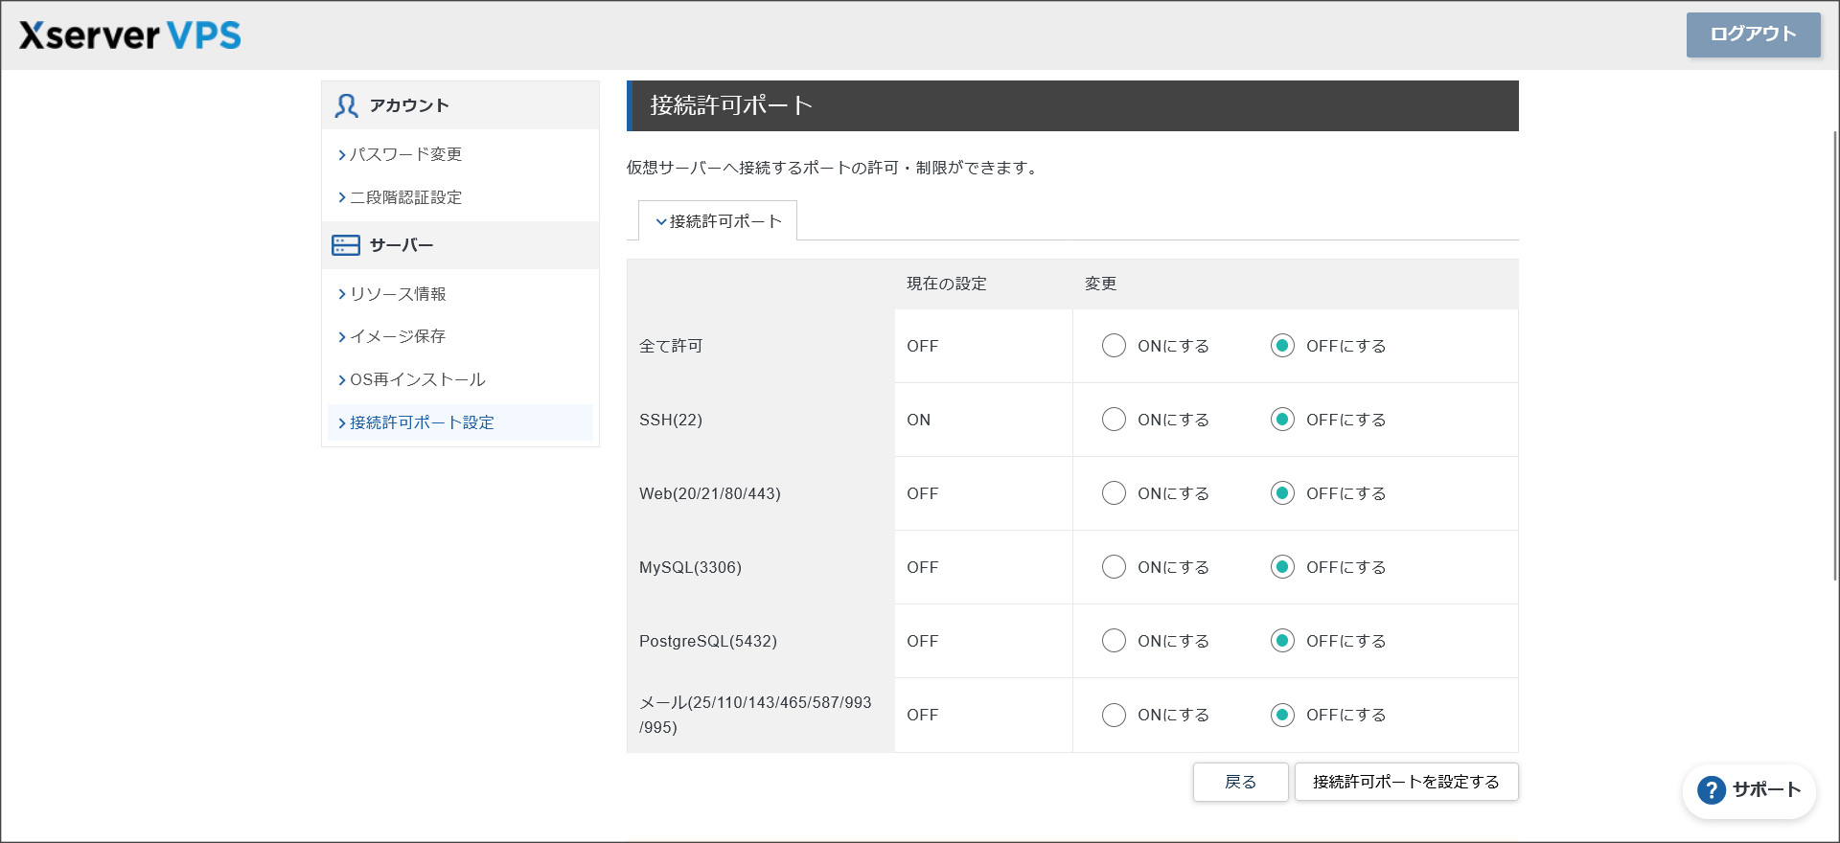Click the 現在の設定 column header
Viewport: 1840px width, 843px height.
[947, 284]
